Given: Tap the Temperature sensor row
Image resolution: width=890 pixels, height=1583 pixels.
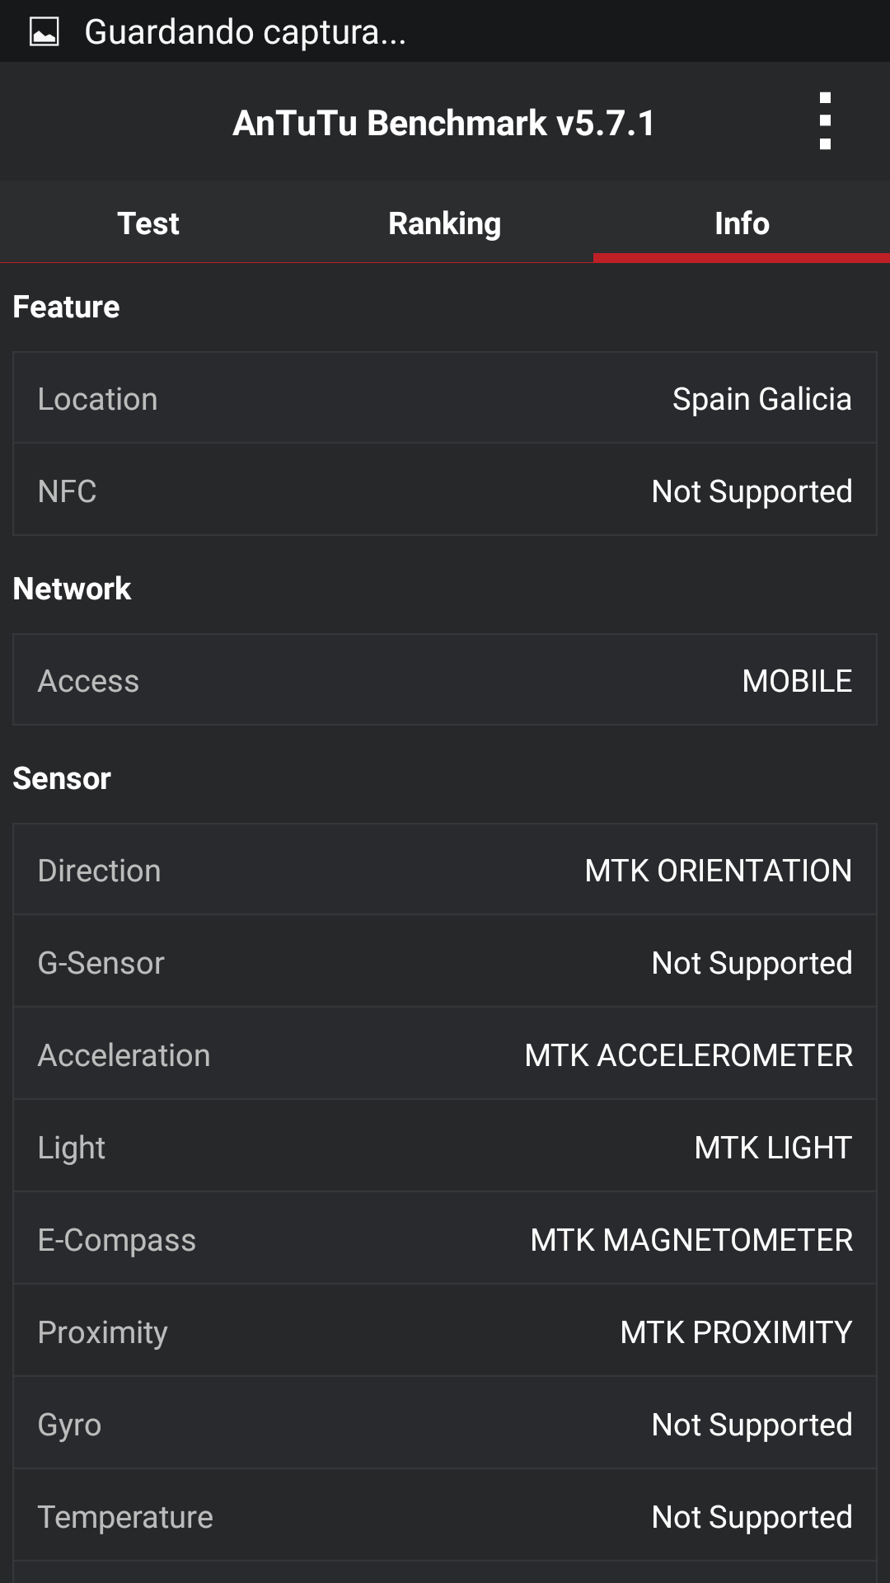Looking at the screenshot, I should [445, 1517].
